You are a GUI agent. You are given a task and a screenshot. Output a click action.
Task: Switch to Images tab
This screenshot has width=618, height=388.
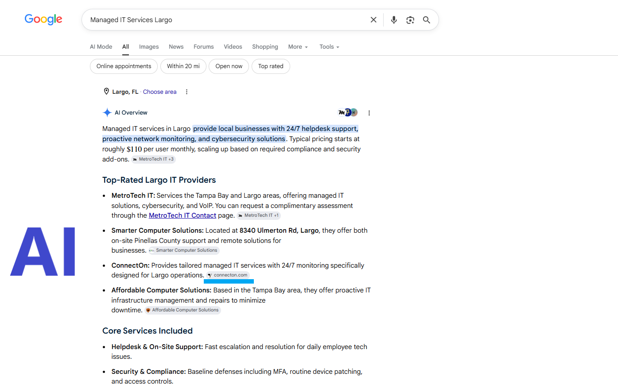pos(149,47)
